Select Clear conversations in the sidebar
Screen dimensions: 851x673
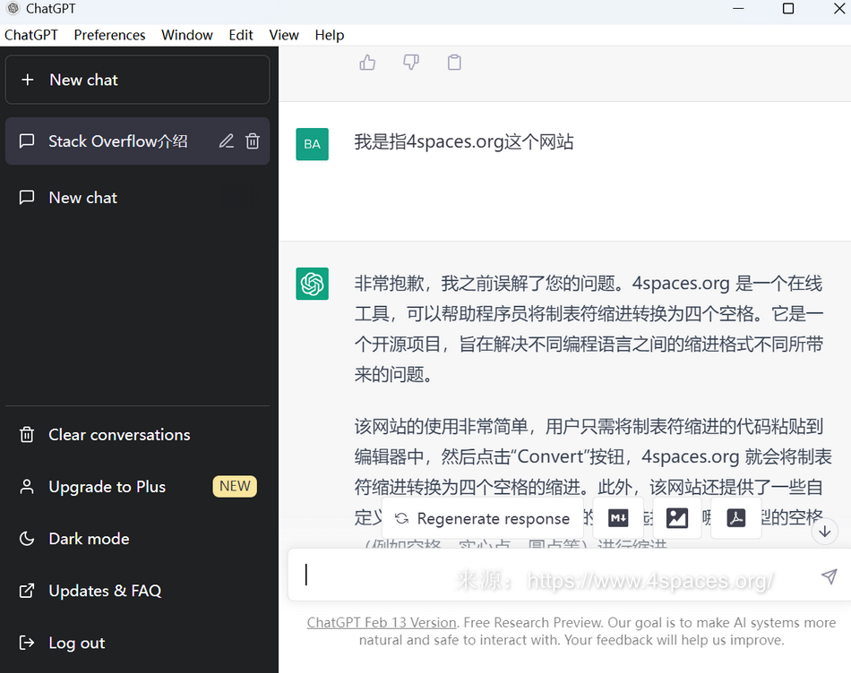click(119, 435)
